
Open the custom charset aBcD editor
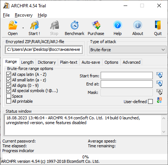[159, 100]
